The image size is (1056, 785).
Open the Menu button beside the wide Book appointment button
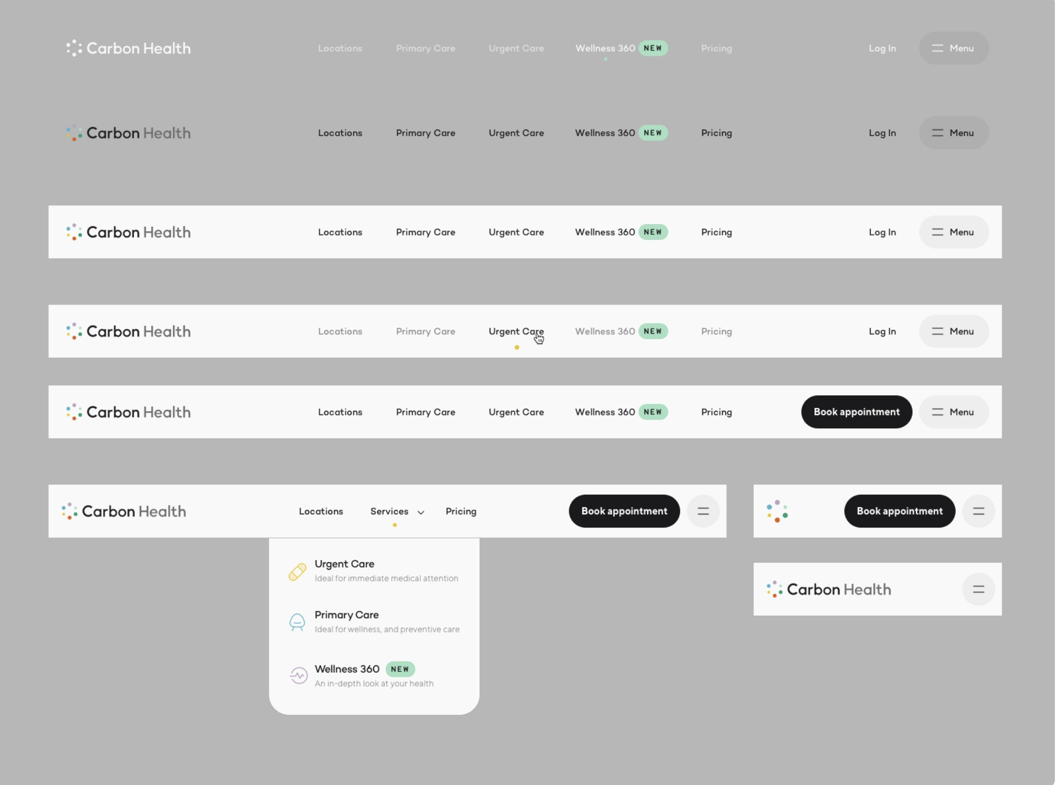[955, 412]
